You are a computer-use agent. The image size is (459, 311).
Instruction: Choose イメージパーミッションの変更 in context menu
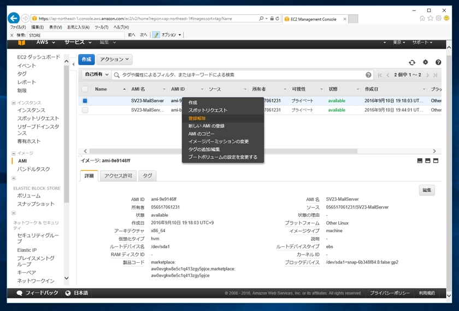(x=223, y=141)
